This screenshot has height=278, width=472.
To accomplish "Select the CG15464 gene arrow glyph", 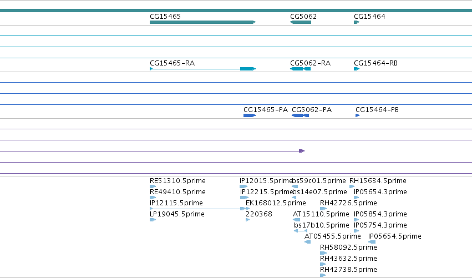I will tap(357, 22).
